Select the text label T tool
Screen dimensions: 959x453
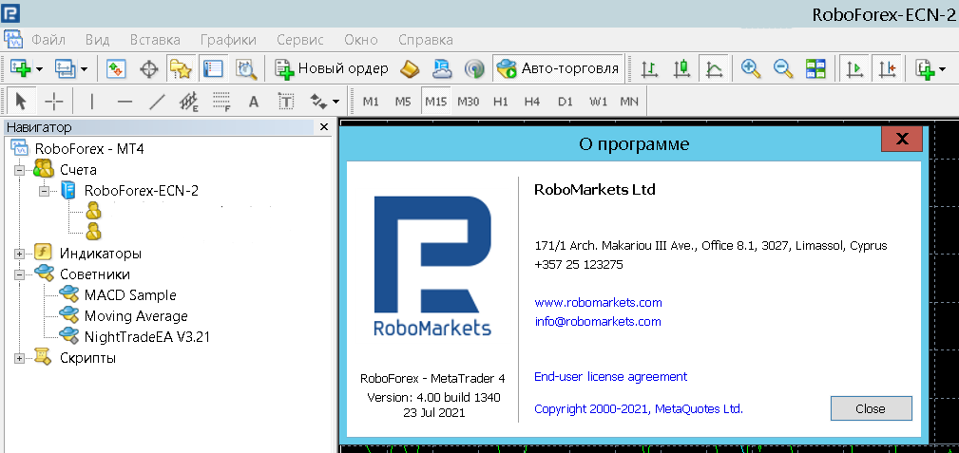pos(286,101)
